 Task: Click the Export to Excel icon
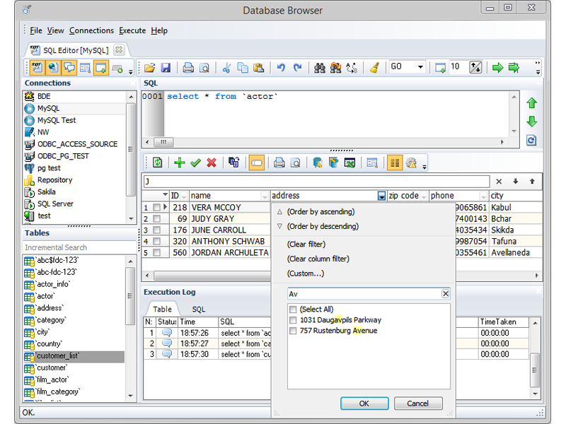tap(350, 163)
